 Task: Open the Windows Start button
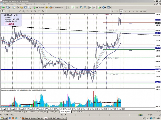coord(4,118)
